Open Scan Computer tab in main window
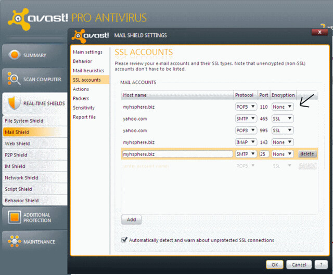Image resolution: width=333 pixels, height=275 pixels. point(35,79)
